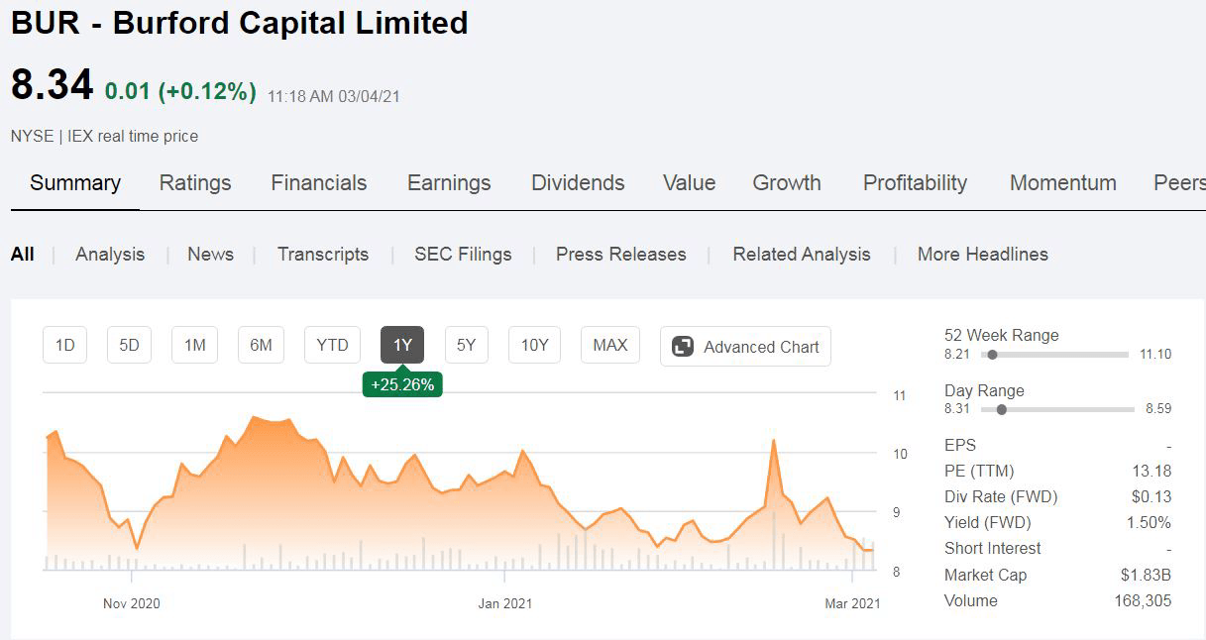Show the Transcripts filter
The width and height of the screenshot is (1206, 640).
(323, 255)
